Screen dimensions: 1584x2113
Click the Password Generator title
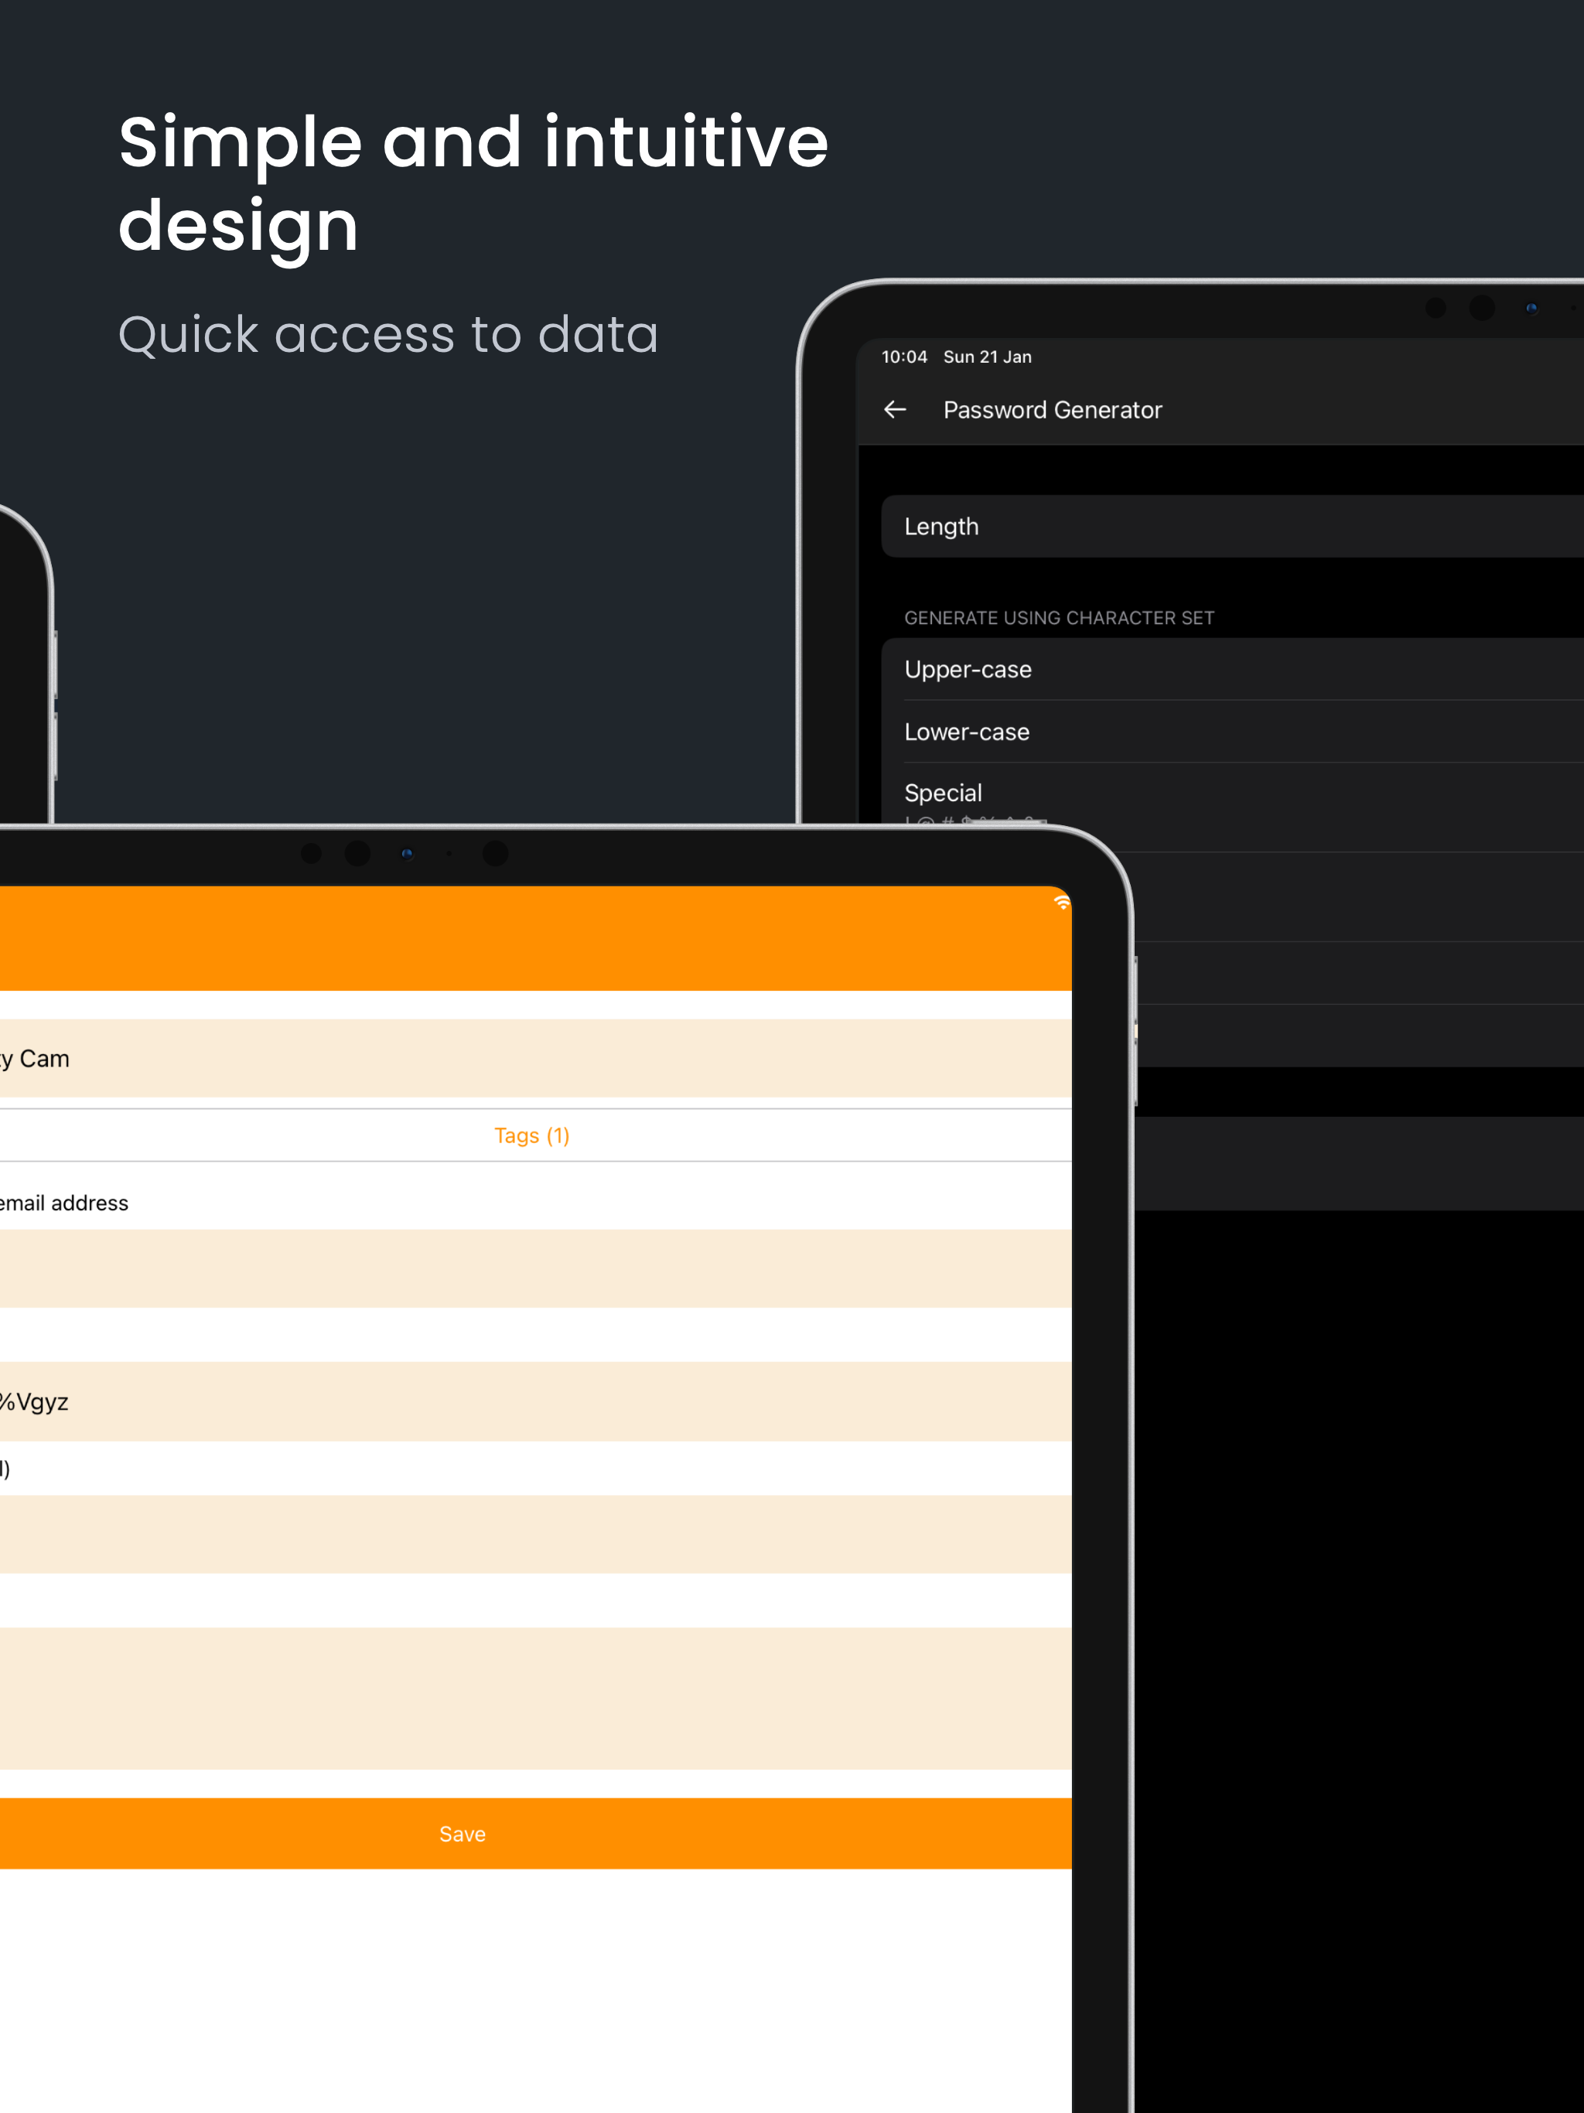[x=1052, y=410]
